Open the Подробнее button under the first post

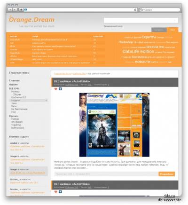tap(166, 174)
